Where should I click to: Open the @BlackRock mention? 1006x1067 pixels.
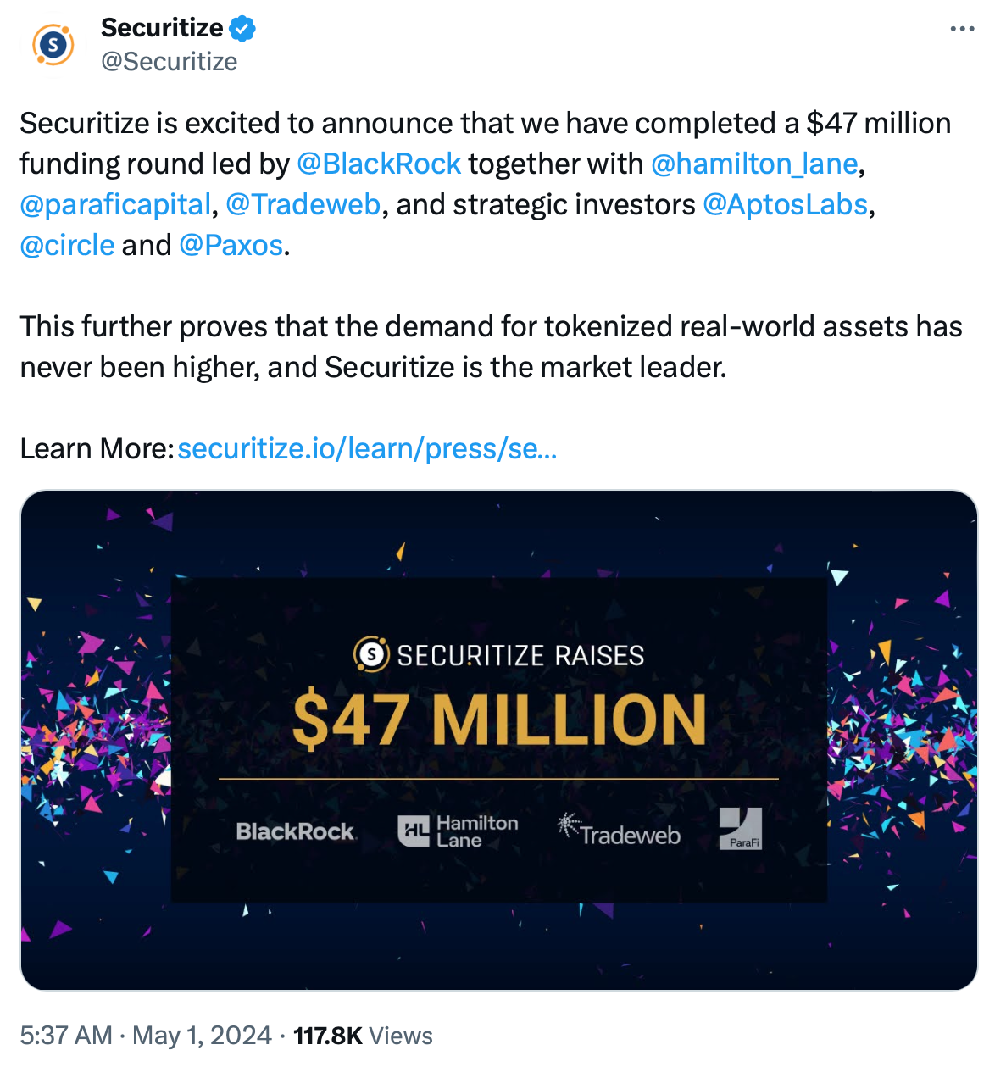tap(378, 164)
